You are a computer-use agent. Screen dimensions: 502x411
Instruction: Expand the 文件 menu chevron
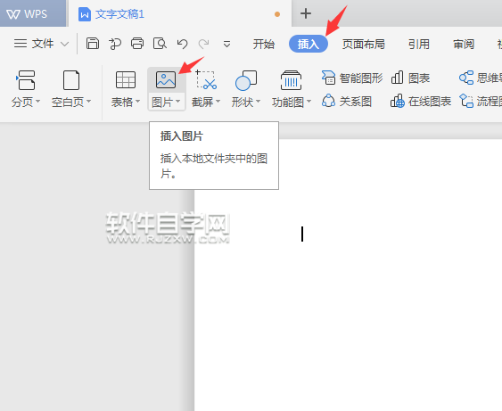tap(65, 44)
